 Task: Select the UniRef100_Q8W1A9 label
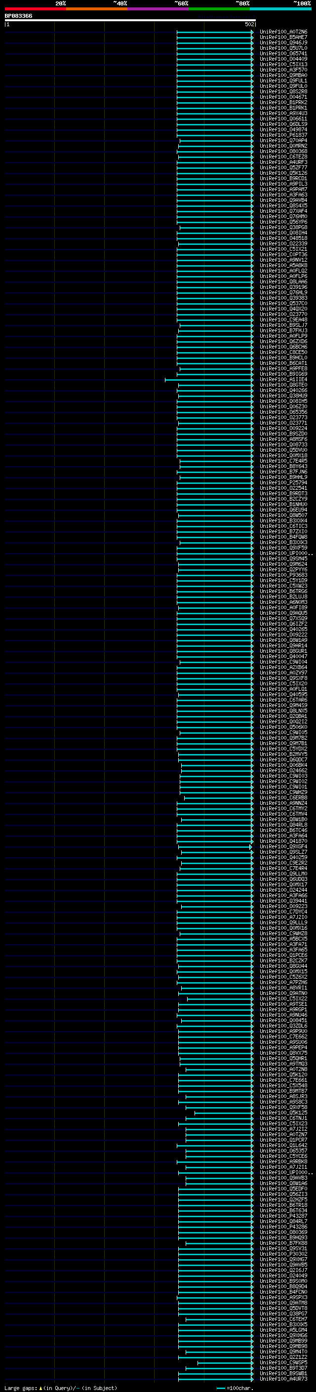(x=283, y=640)
